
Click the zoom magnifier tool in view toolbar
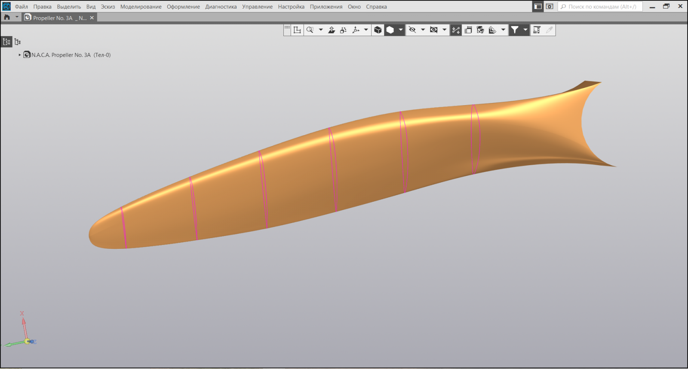click(310, 30)
